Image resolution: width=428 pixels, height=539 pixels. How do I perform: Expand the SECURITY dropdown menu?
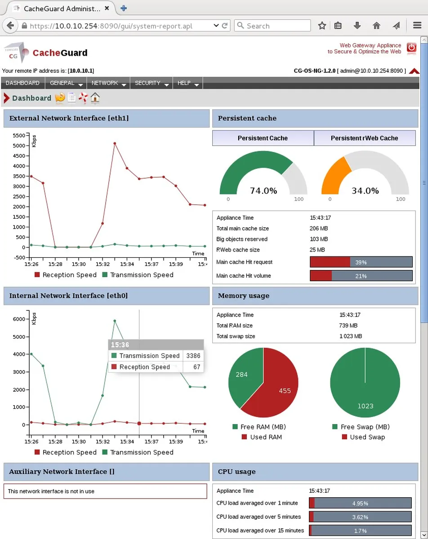[152, 83]
